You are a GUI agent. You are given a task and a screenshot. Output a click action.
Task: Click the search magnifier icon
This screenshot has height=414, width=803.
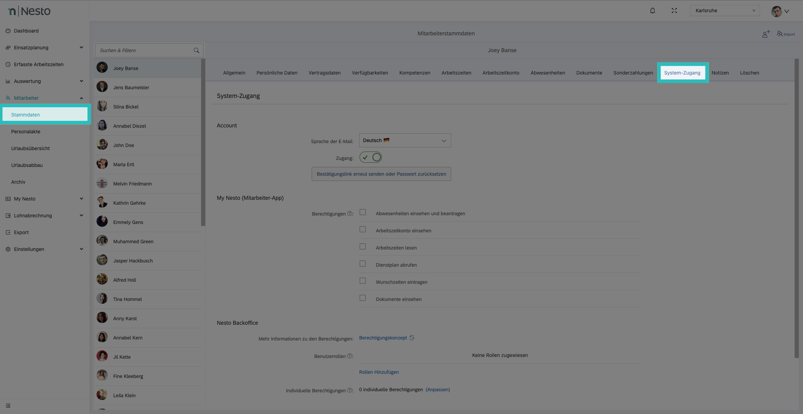click(x=196, y=50)
